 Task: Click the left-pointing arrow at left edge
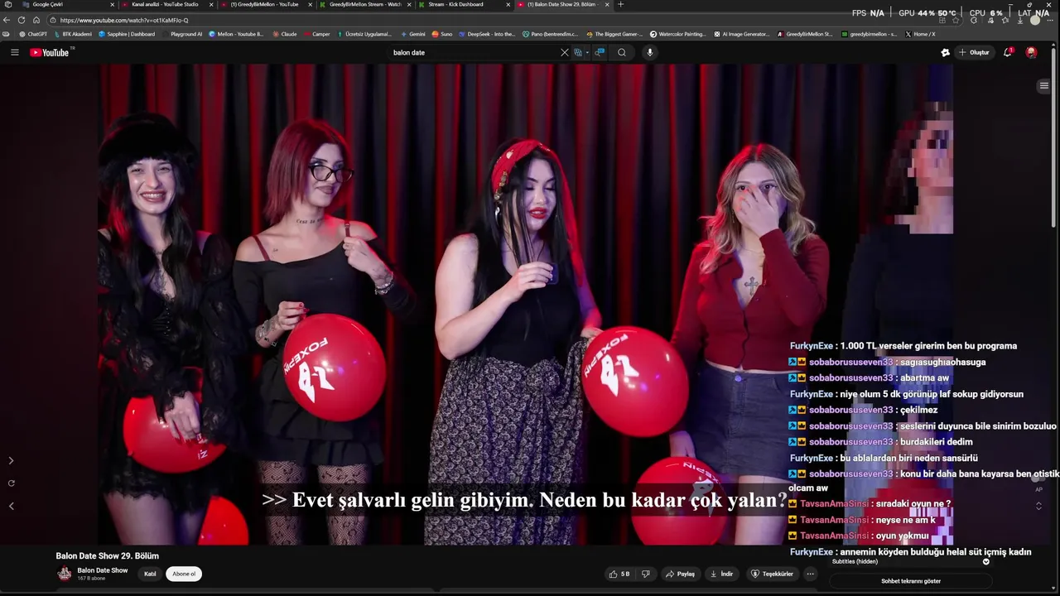tap(11, 506)
